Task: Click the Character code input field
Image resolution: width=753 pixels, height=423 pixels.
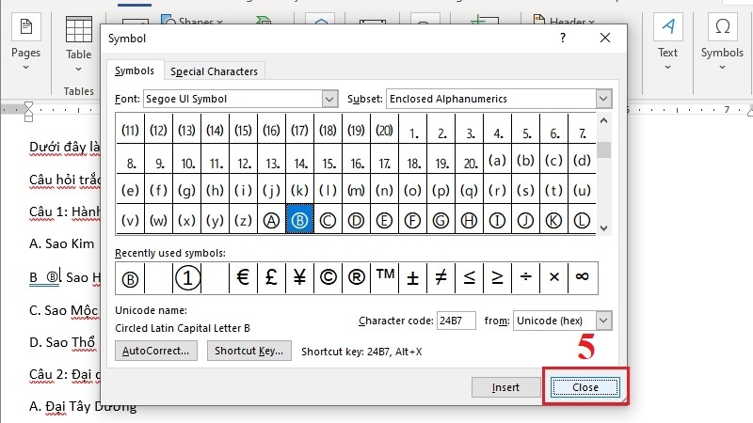Action: pyautogui.click(x=456, y=321)
